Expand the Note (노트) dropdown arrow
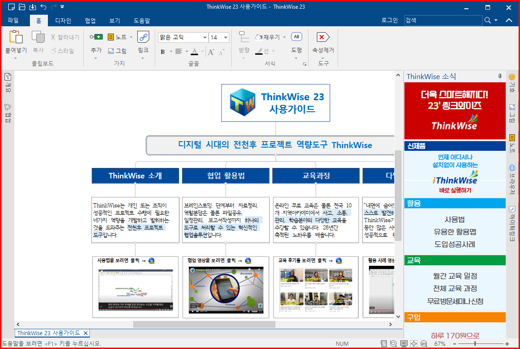Image resolution: width=520 pixels, height=349 pixels. 131,37
